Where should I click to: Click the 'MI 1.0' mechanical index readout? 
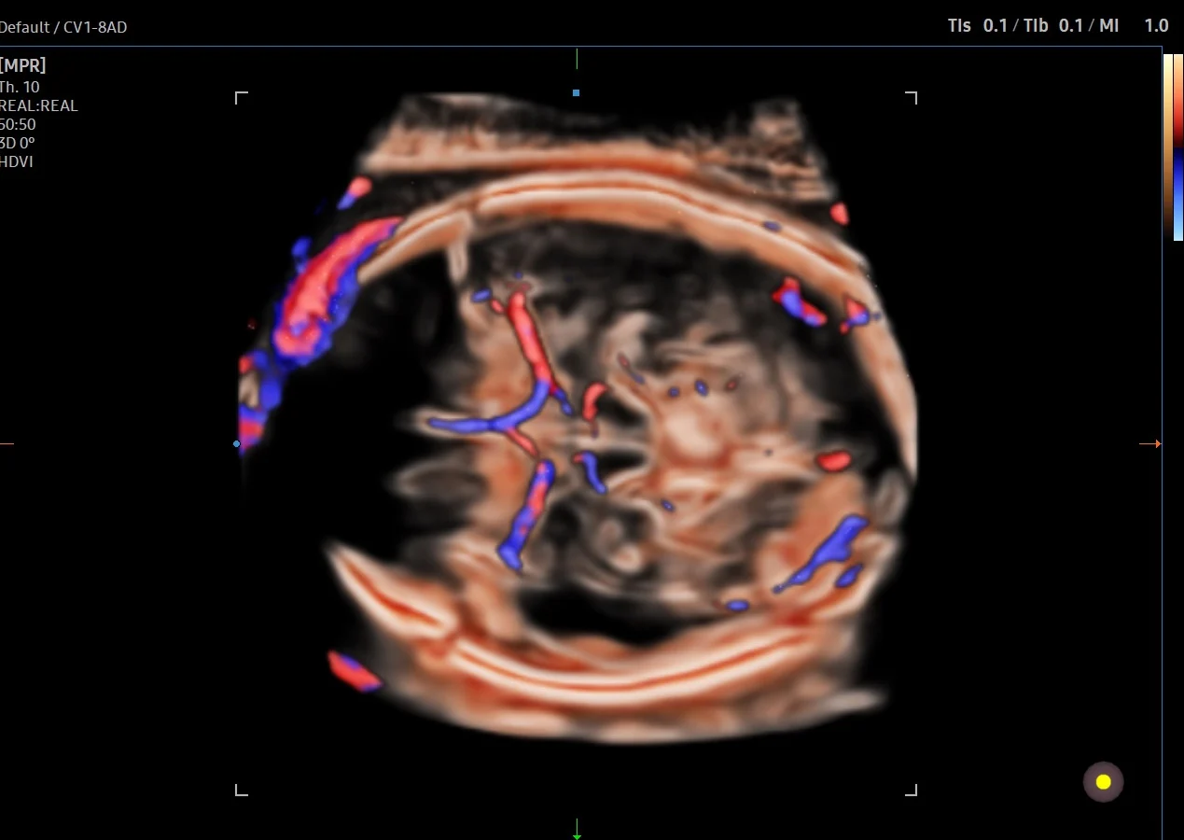pyautogui.click(x=1134, y=25)
